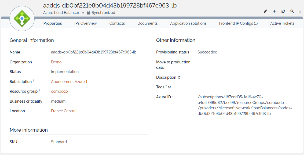304x155 pixels.
Task: Click the Azure Load Balancer object icon
Action: pos(22,19)
